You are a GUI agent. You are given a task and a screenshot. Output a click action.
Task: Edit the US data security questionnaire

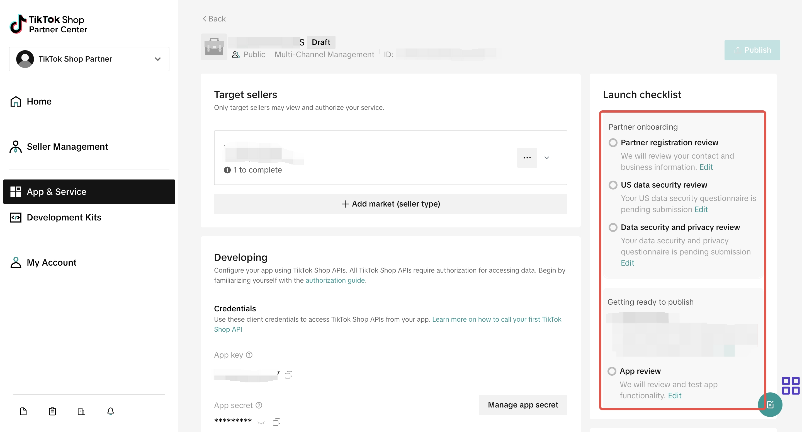(x=701, y=209)
